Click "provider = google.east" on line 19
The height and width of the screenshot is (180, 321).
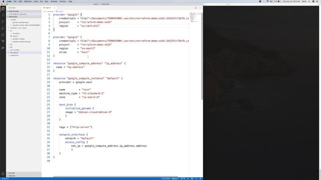pos(76,82)
